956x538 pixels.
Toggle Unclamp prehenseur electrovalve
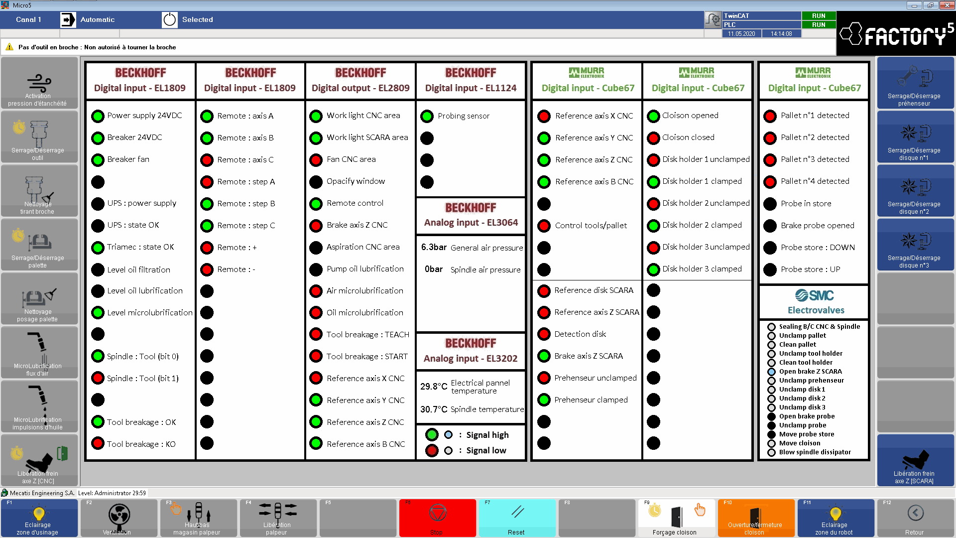point(771,381)
